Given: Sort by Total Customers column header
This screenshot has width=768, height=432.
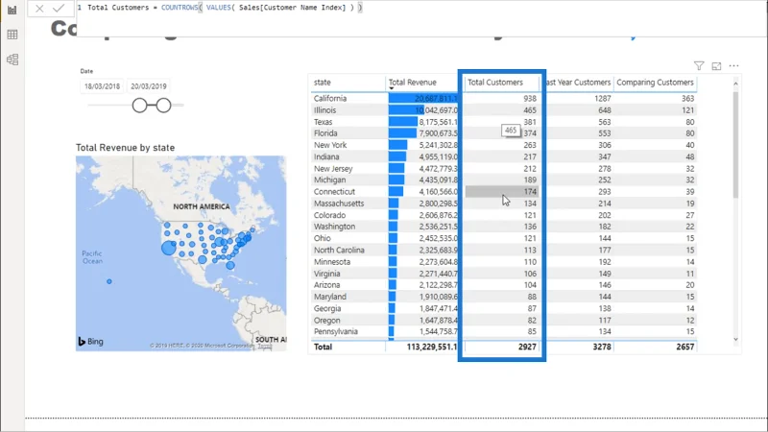Looking at the screenshot, I should pos(495,83).
